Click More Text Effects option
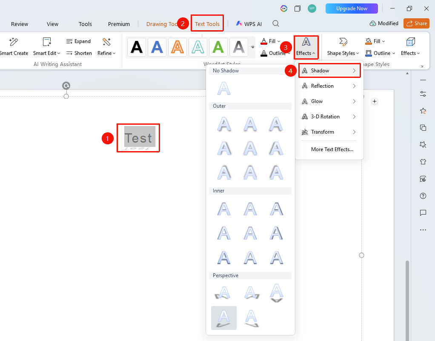 (332, 149)
